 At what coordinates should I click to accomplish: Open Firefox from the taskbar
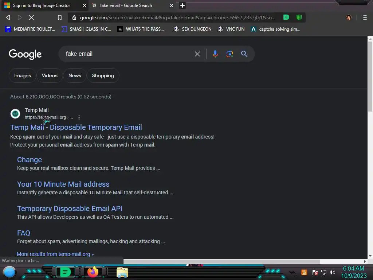click(93, 272)
